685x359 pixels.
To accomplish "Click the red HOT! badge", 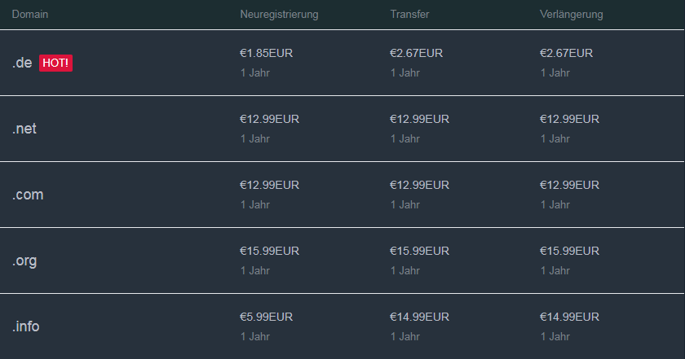I will tap(55, 63).
